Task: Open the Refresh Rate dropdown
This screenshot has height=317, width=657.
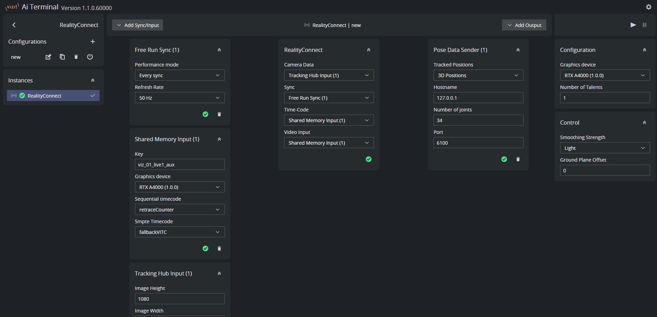Action: [x=180, y=98]
